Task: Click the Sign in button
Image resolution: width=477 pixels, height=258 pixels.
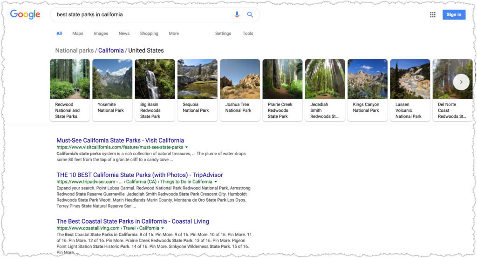Action: click(454, 14)
